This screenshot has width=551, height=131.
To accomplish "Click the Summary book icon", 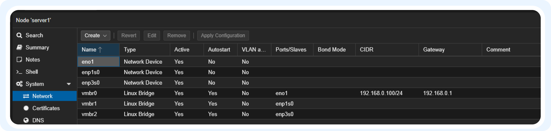I will click(x=19, y=47).
